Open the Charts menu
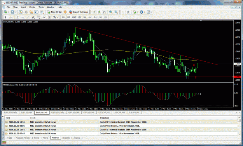 pyautogui.click(x=32, y=7)
